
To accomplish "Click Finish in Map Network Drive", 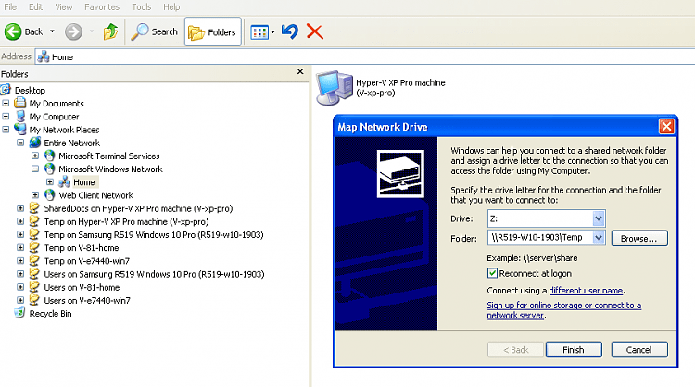I will point(574,350).
